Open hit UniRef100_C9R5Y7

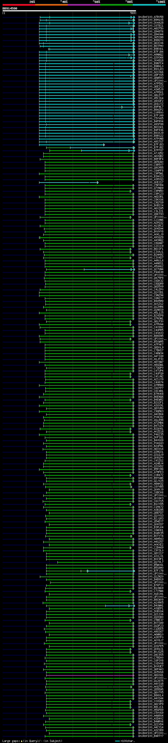tap(151, 165)
